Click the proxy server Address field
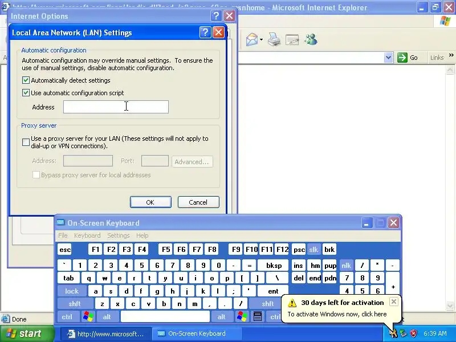 (88, 161)
